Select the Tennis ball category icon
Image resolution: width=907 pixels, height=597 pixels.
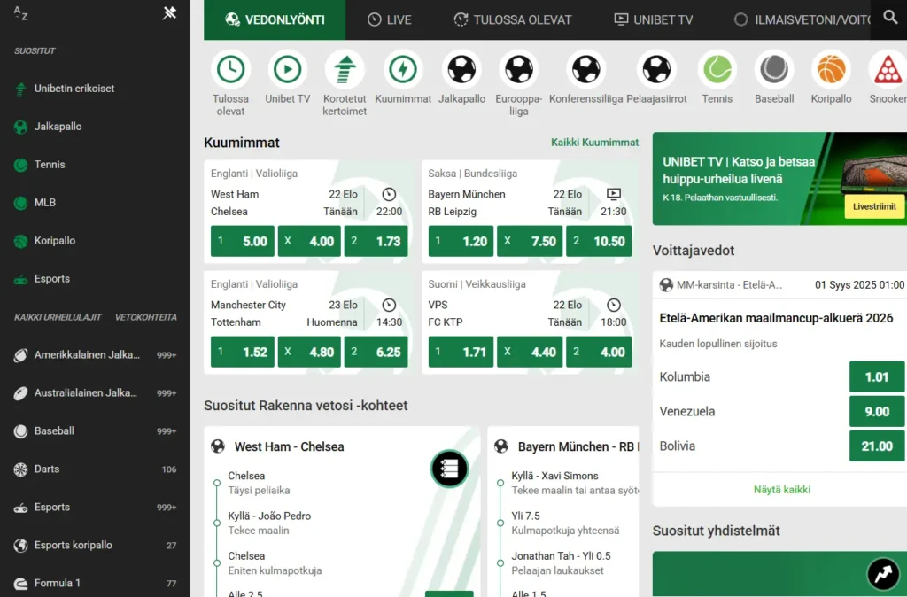[717, 69]
